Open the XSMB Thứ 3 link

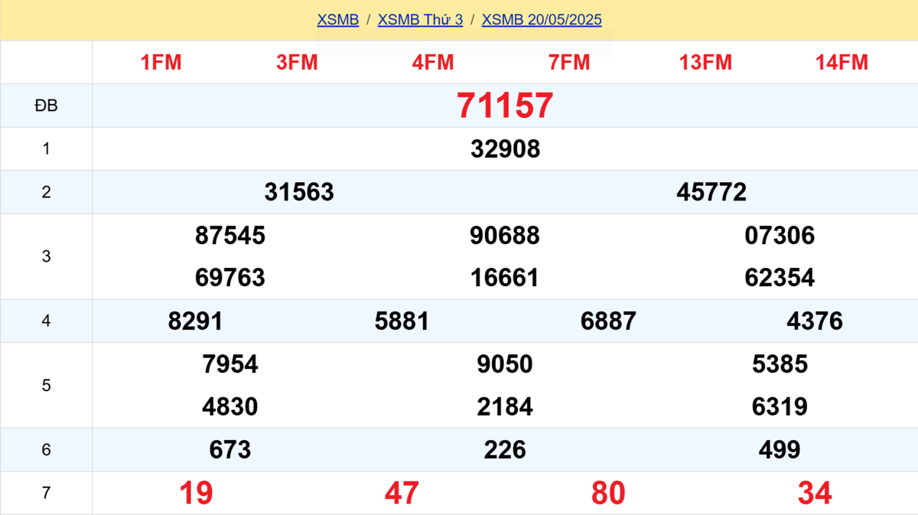tap(420, 20)
